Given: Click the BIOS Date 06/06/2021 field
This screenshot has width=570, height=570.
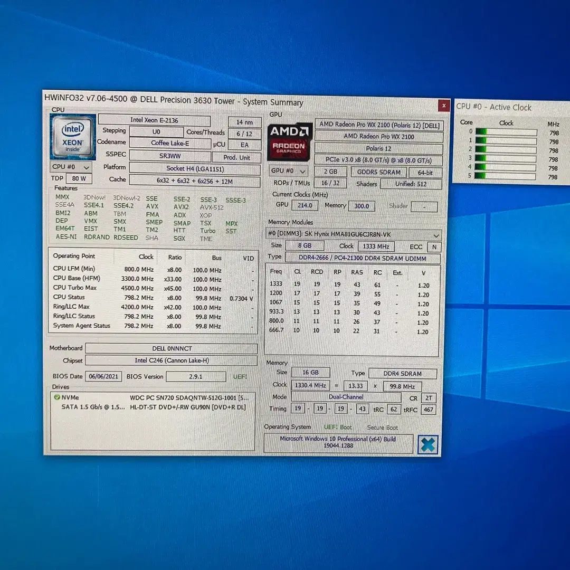Looking at the screenshot, I should (103, 376).
